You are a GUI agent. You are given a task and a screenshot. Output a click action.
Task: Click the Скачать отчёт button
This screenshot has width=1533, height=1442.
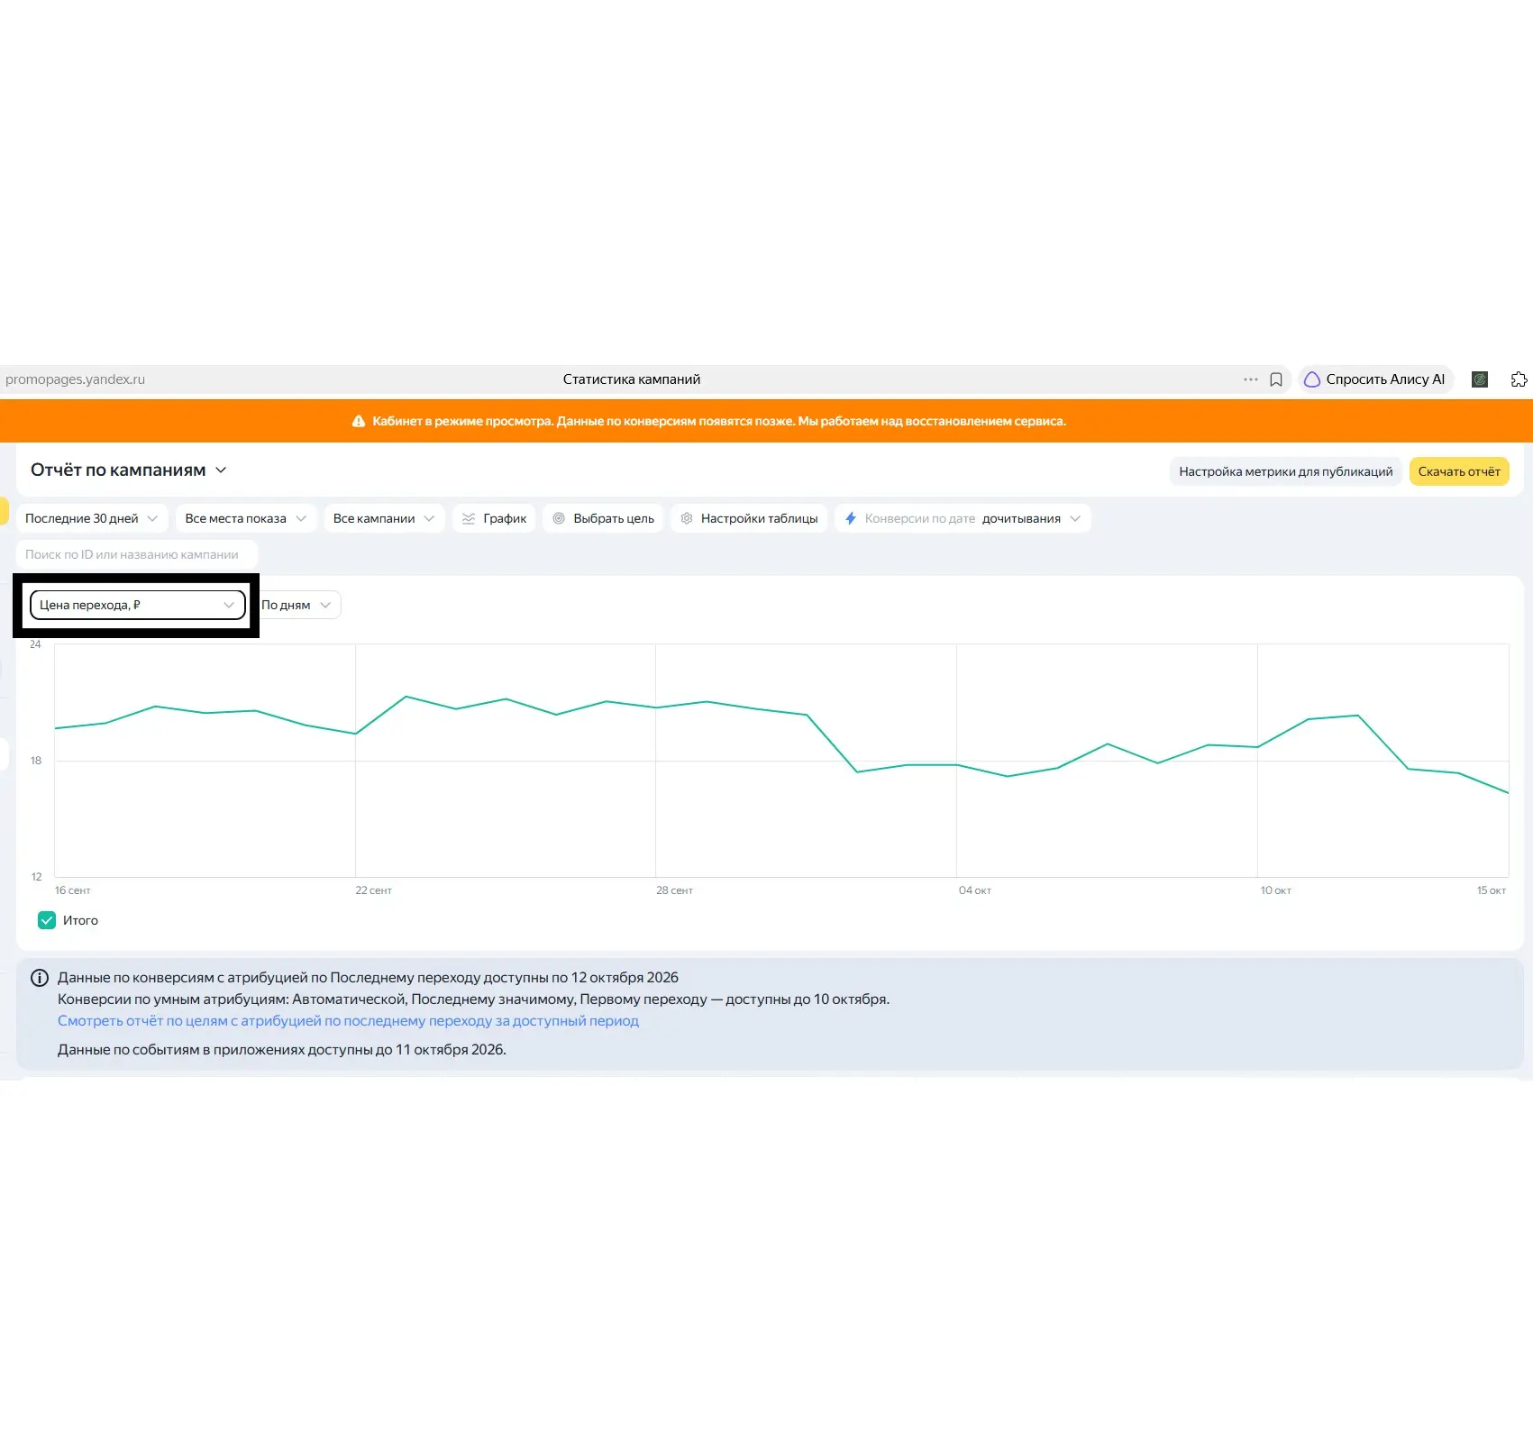pyautogui.click(x=1459, y=471)
